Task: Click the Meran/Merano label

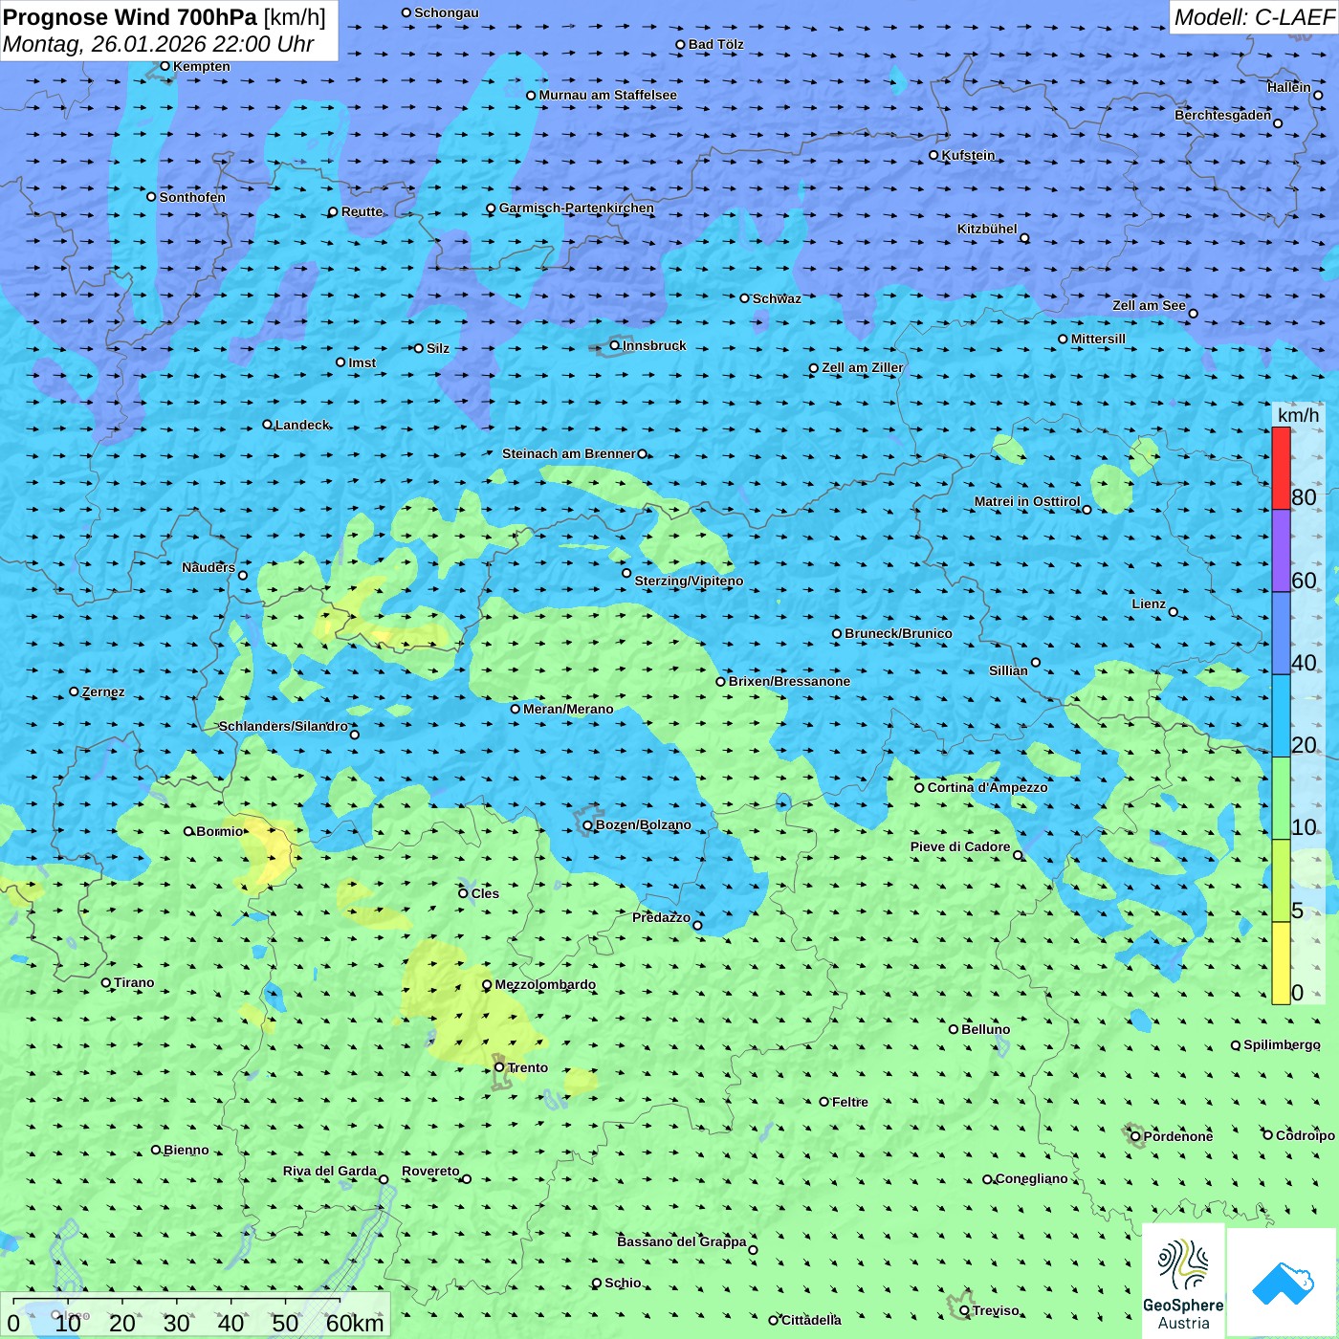Action: pos(568,709)
